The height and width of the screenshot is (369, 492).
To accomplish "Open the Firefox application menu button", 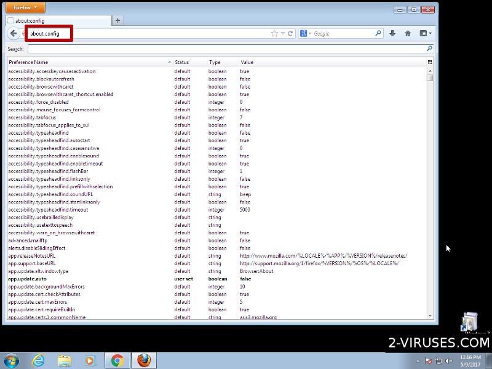I will click(26, 9).
